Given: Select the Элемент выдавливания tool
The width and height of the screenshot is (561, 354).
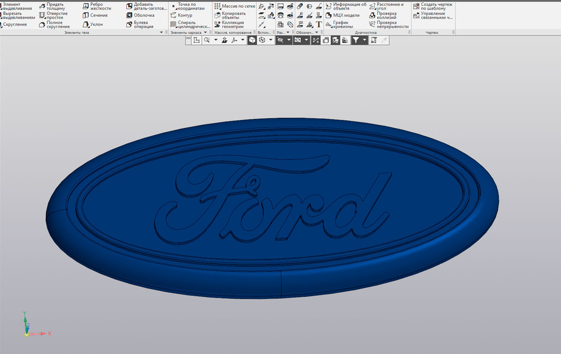Looking at the screenshot, I should [16, 6].
